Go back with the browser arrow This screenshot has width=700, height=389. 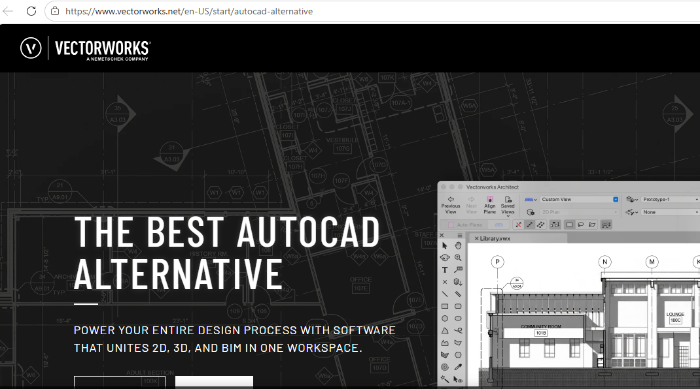pyautogui.click(x=8, y=11)
